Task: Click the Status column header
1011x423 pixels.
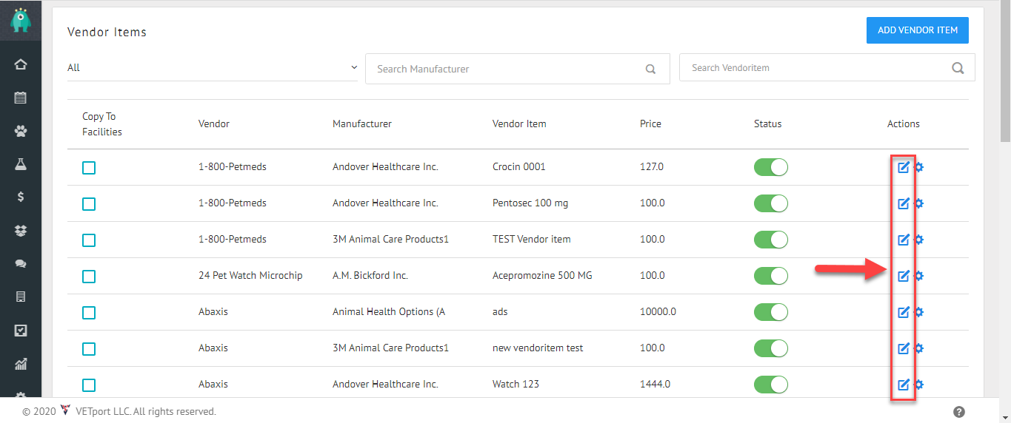Action: tap(768, 123)
